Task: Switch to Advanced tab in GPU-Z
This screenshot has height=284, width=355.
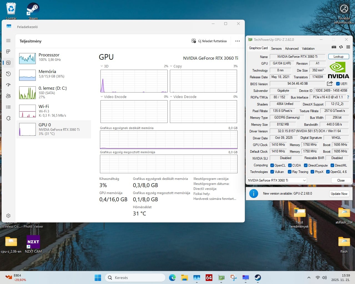Action: coord(292,48)
